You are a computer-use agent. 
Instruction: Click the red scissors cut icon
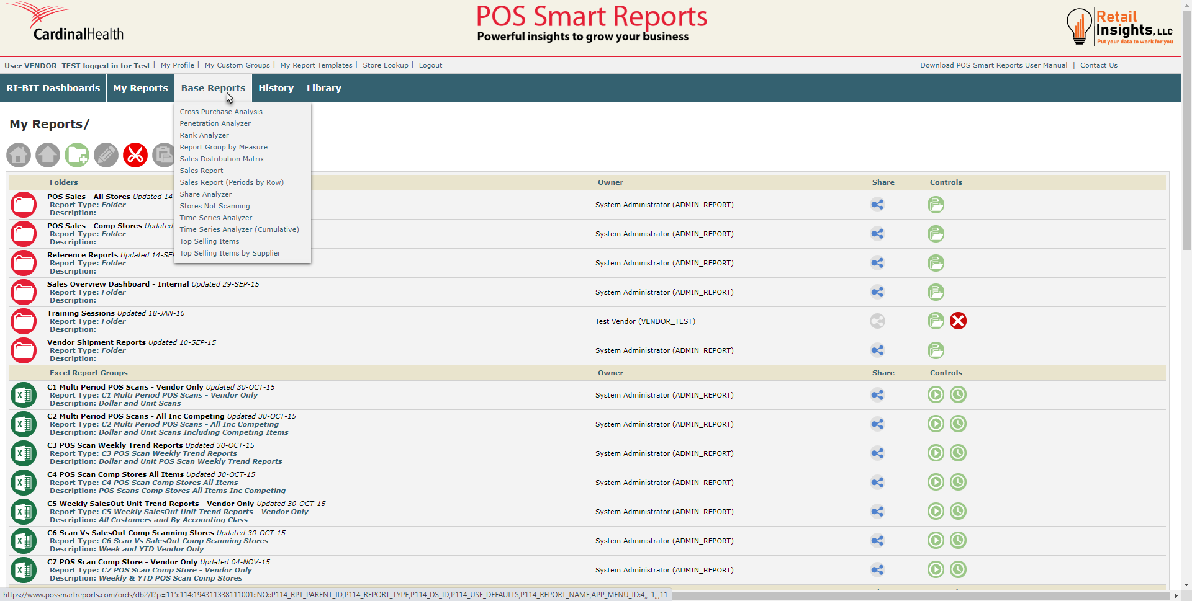pos(135,155)
